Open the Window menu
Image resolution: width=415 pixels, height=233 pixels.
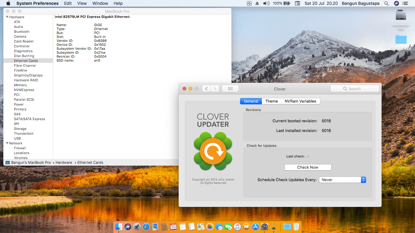pos(100,3)
